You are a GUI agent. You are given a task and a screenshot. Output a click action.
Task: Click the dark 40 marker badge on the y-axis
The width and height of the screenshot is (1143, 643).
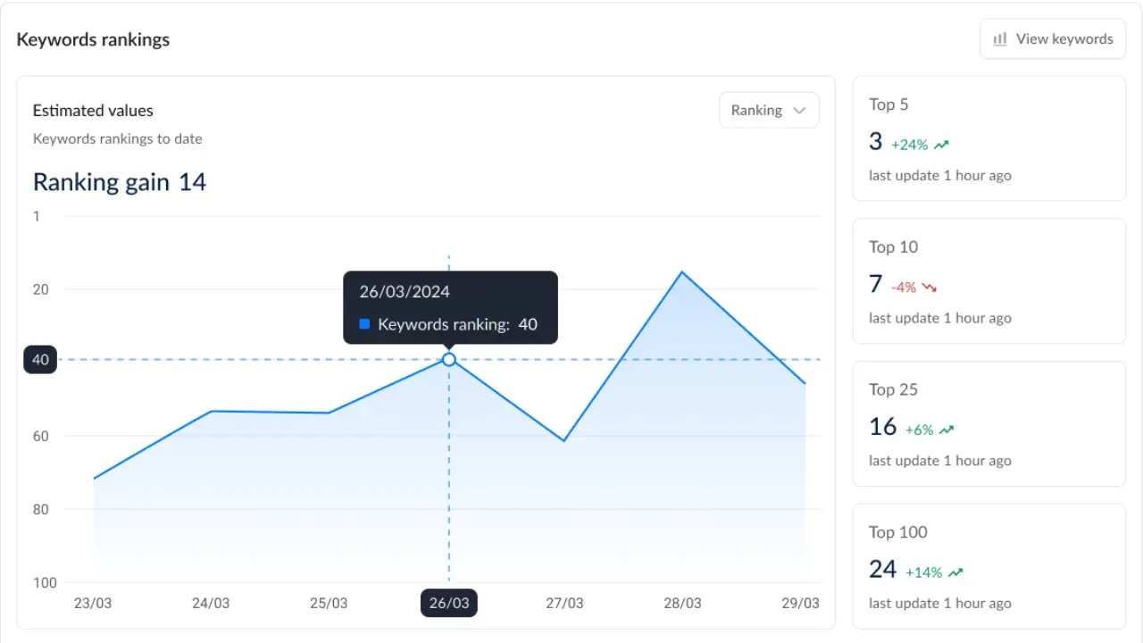pos(39,359)
